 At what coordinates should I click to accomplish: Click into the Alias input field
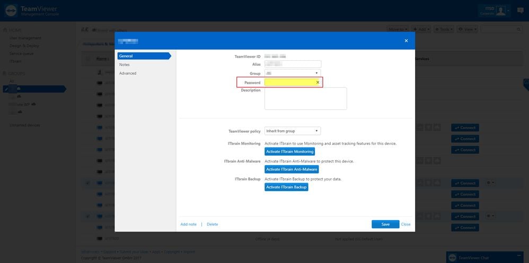[x=293, y=64]
